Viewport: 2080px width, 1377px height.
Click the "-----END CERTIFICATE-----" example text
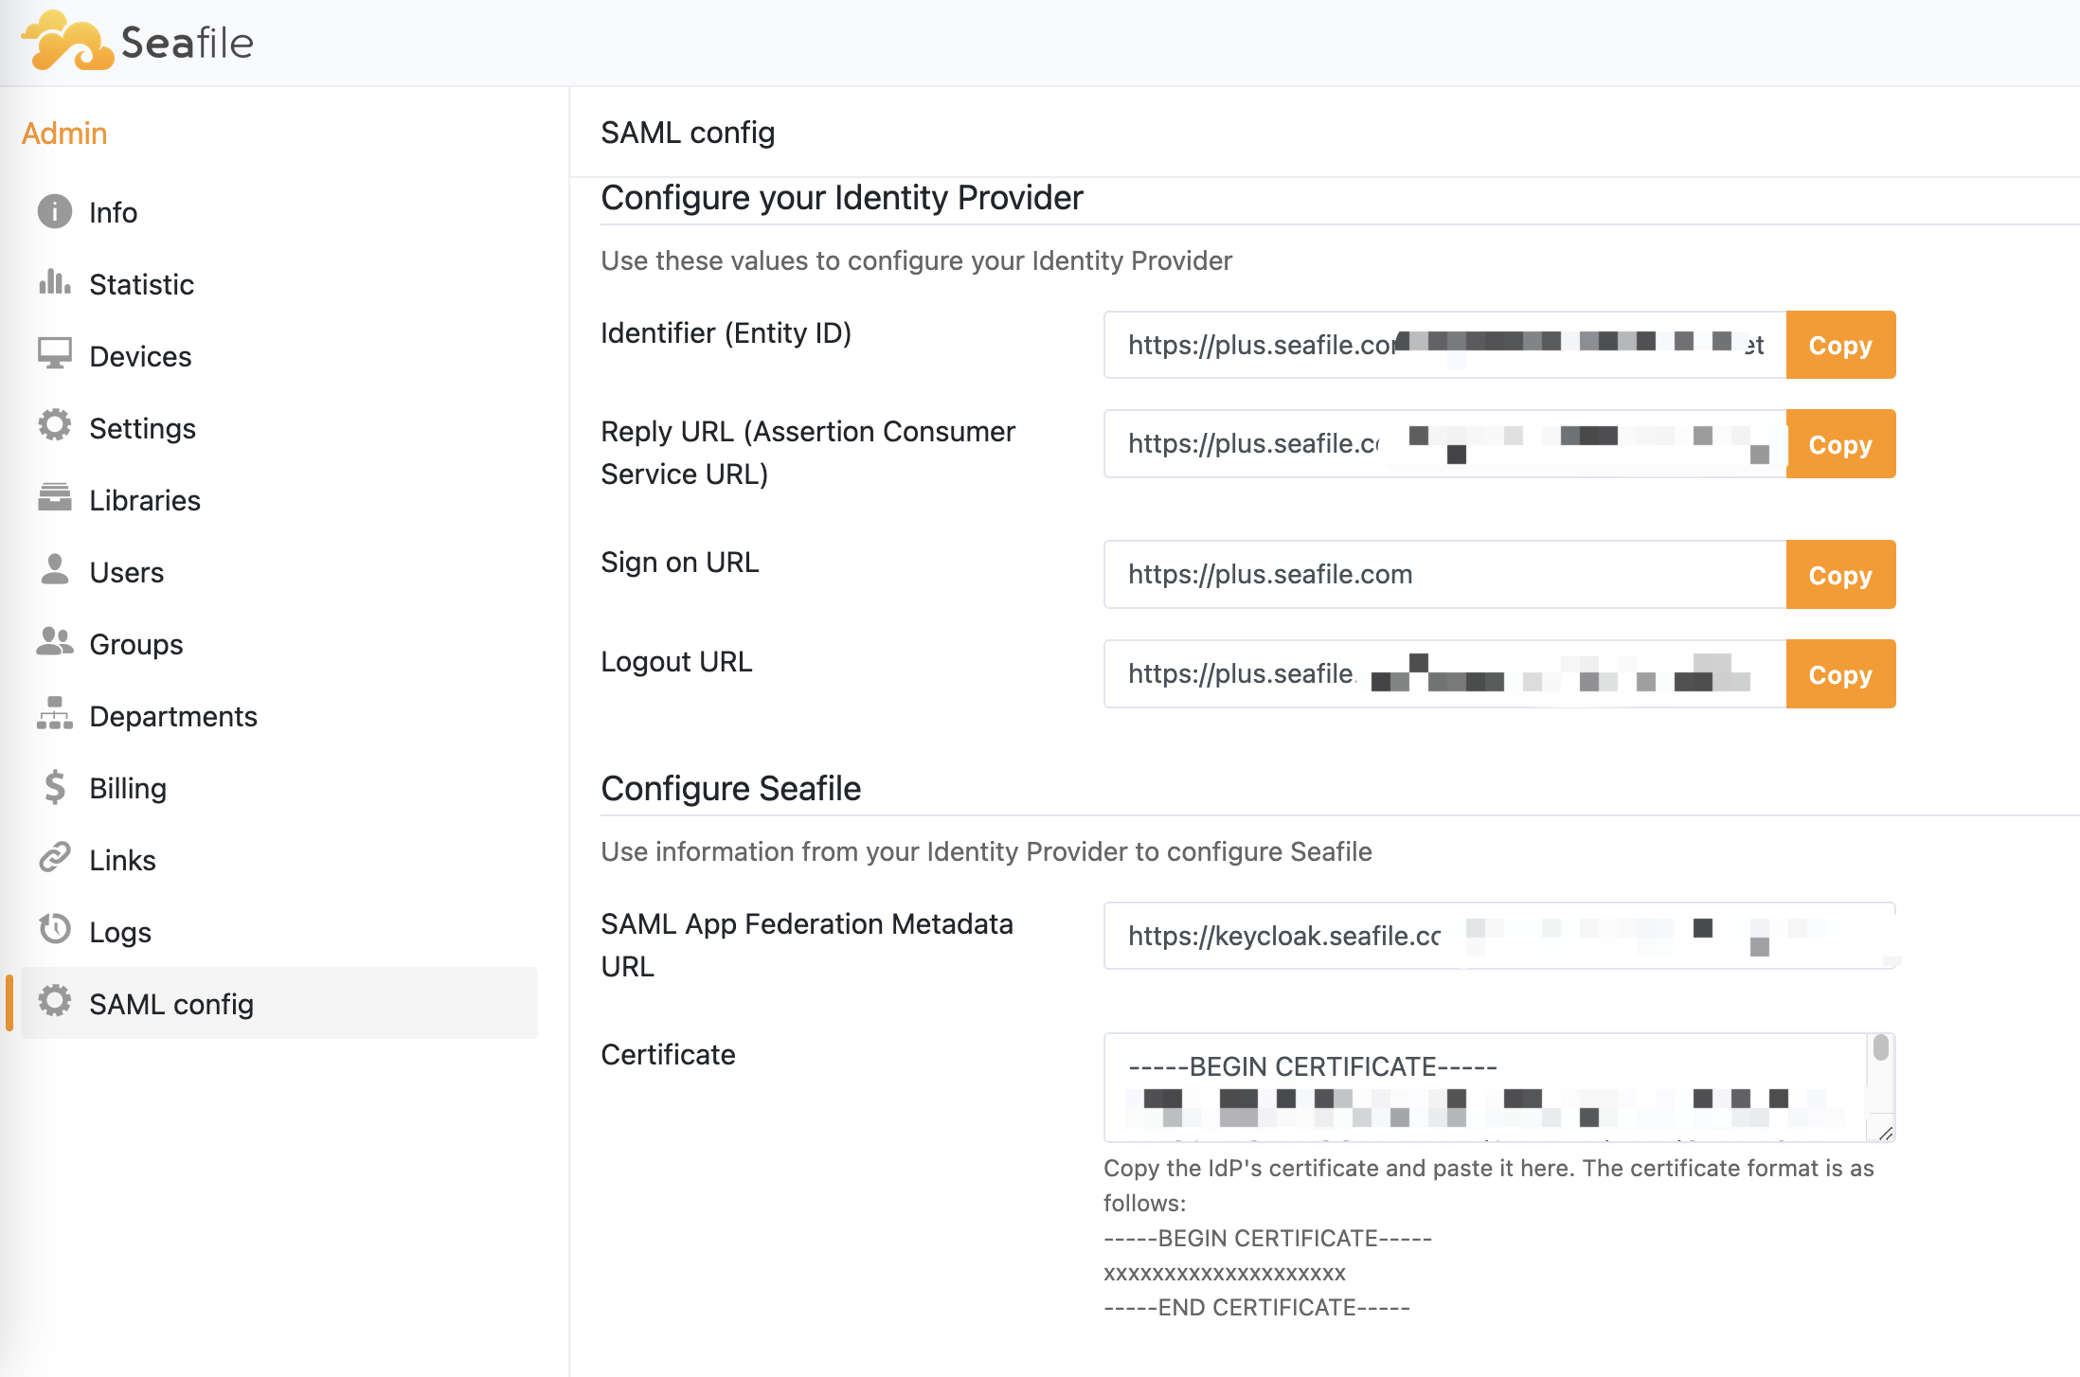point(1257,1307)
